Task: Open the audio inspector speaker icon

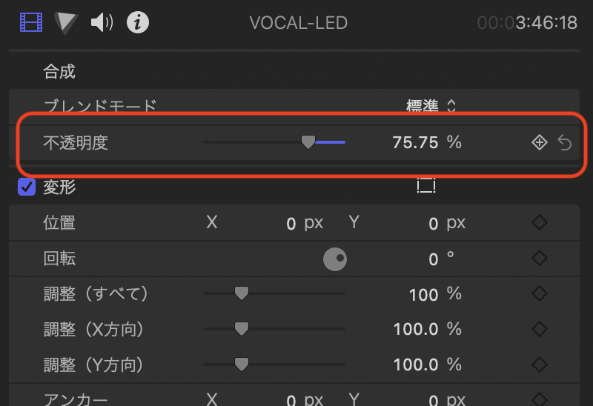Action: click(x=101, y=23)
